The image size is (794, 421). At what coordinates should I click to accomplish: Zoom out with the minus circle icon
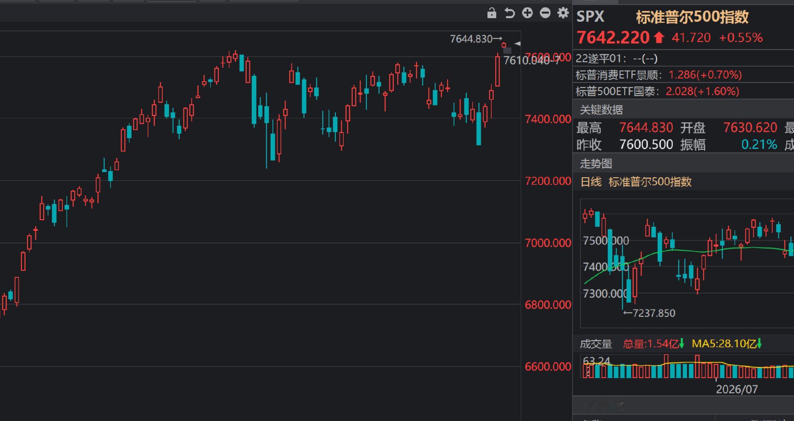coord(545,13)
